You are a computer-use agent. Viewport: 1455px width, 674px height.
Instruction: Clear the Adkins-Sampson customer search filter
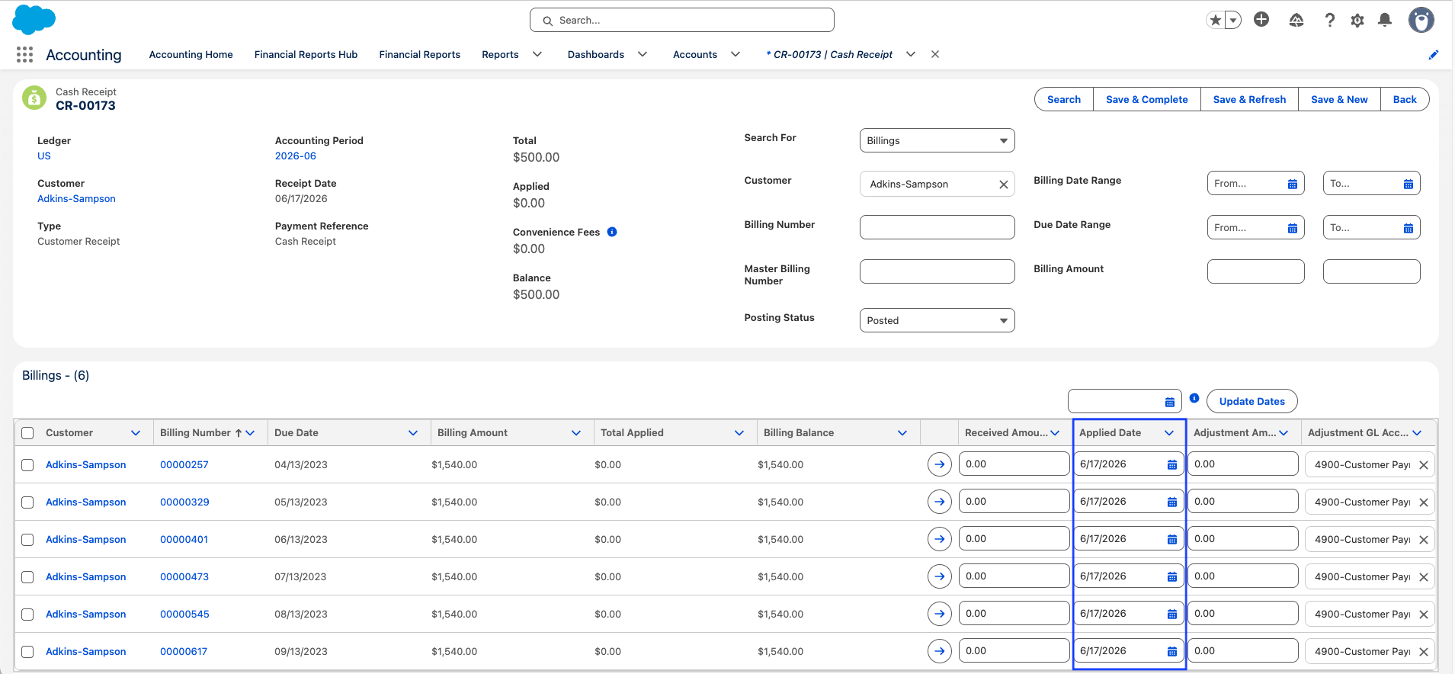coord(1004,185)
